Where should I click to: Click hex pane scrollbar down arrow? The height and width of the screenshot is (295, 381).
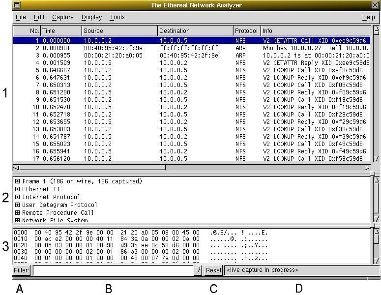[x=376, y=261]
